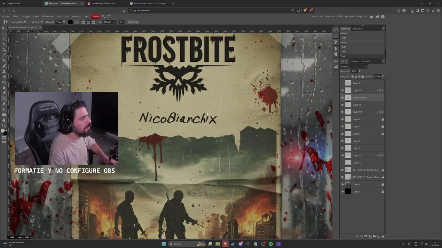The width and height of the screenshot is (442, 248).
Task: Add a new layer with bottom panel icon
Action: tap(378, 236)
